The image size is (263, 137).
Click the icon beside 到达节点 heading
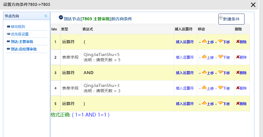point(61,17)
